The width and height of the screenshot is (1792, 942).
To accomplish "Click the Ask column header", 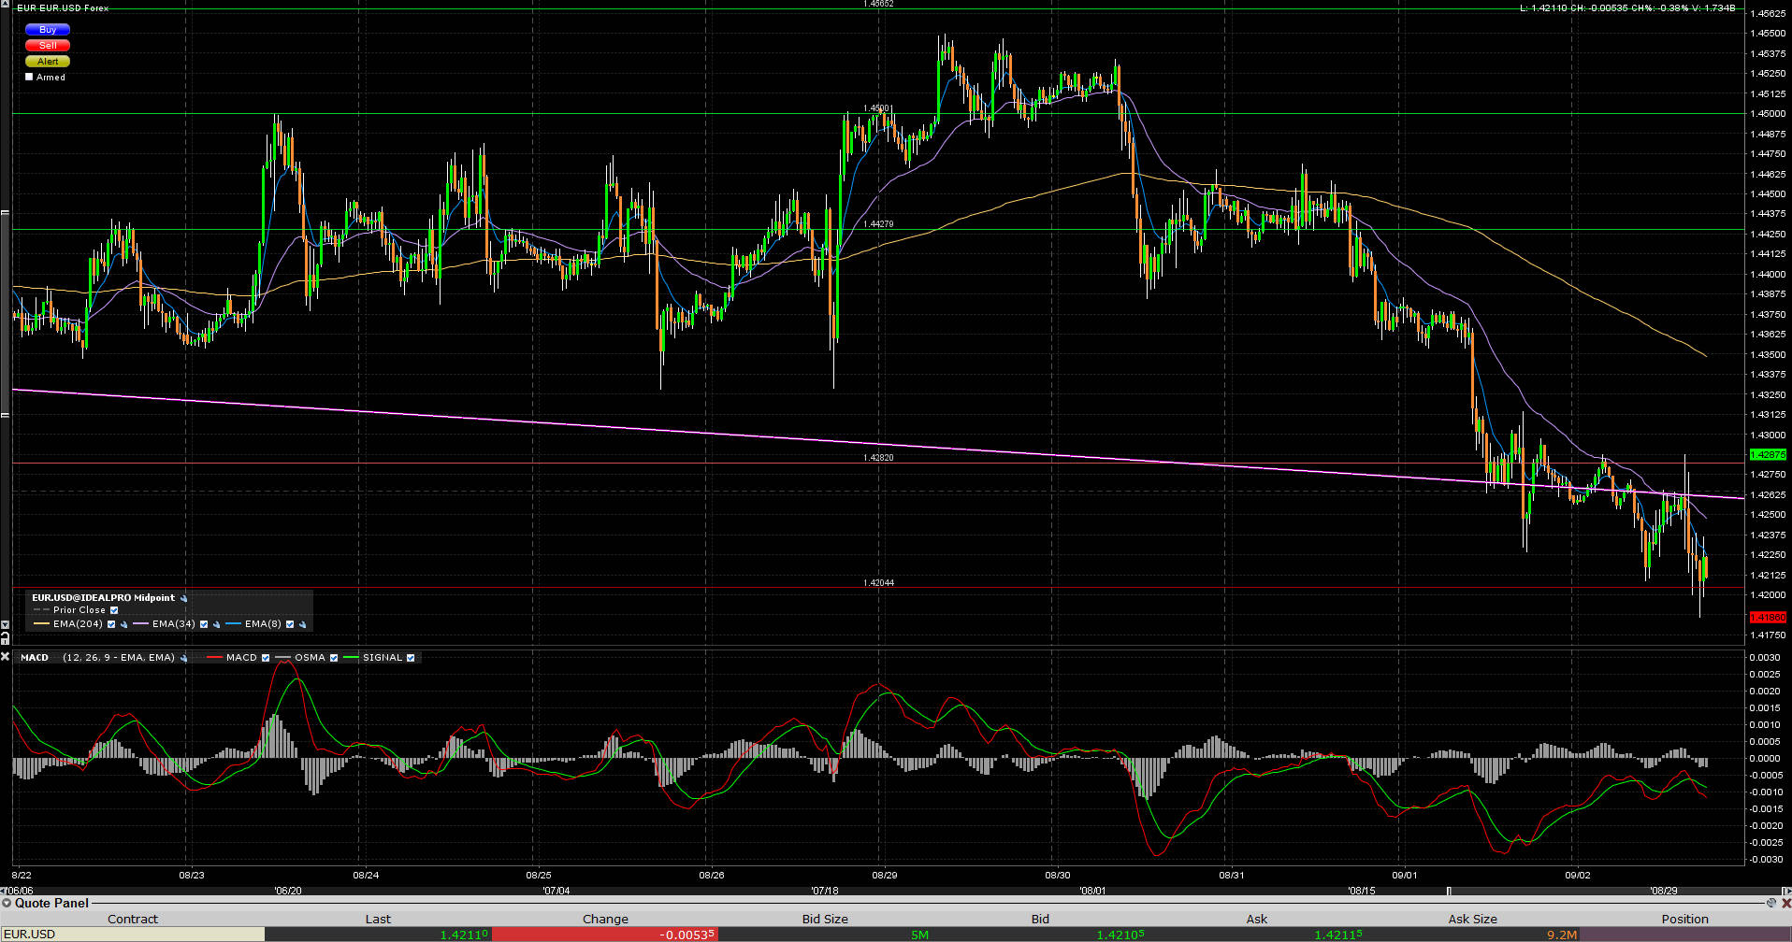I will [1257, 919].
